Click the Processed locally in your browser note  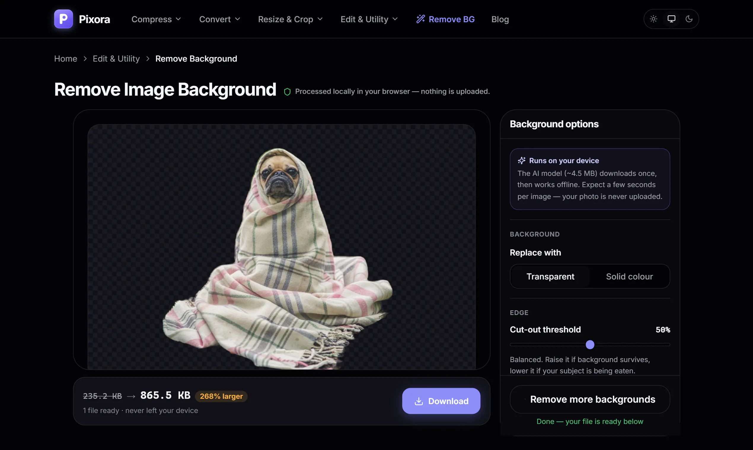tap(392, 91)
